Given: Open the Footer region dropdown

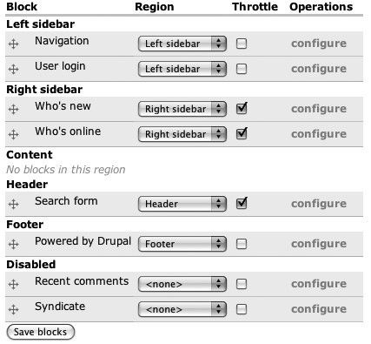Looking at the screenshot, I should (x=182, y=244).
